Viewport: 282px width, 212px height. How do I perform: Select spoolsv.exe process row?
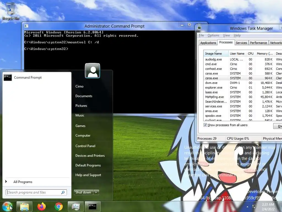243,116
